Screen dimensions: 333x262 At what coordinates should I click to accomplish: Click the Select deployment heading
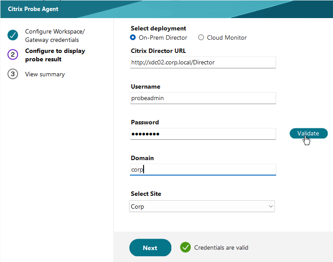[158, 28]
